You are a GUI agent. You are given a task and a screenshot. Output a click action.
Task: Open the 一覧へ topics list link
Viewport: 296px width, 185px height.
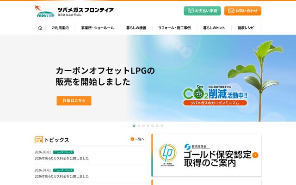point(138,139)
